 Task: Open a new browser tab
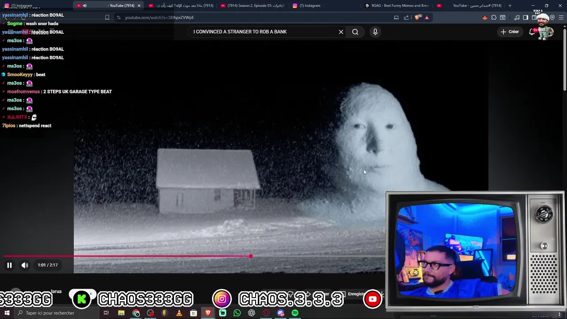[x=510, y=6]
